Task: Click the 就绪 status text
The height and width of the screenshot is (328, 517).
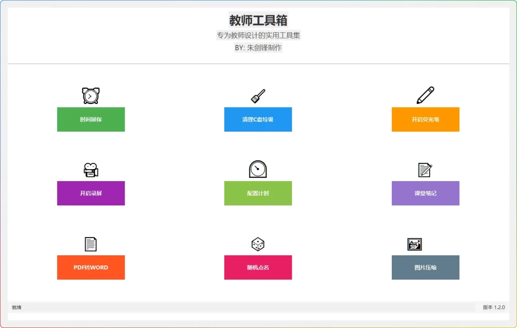Action: (16, 307)
